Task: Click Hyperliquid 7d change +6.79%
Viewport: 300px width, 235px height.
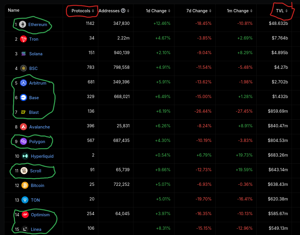Action: tap(204, 155)
